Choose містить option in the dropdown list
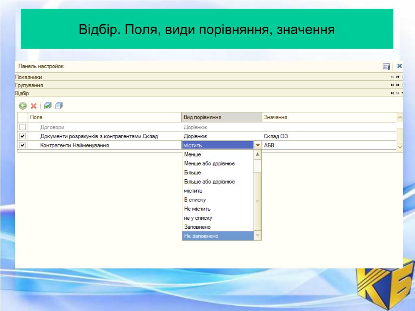The width and height of the screenshot is (415, 311). [x=218, y=191]
